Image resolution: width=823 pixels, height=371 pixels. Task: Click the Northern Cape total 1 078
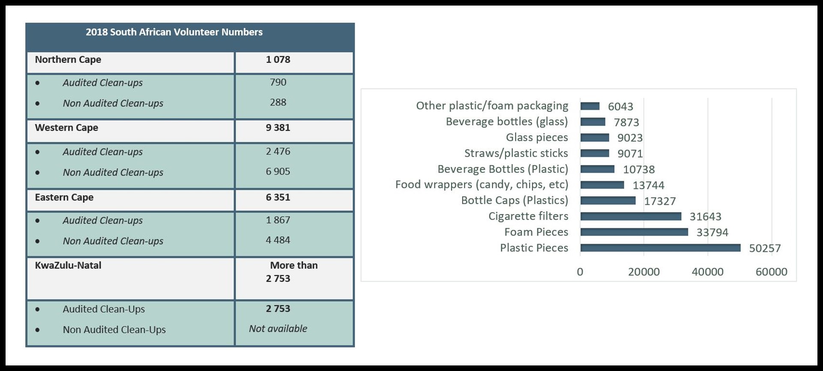278,60
